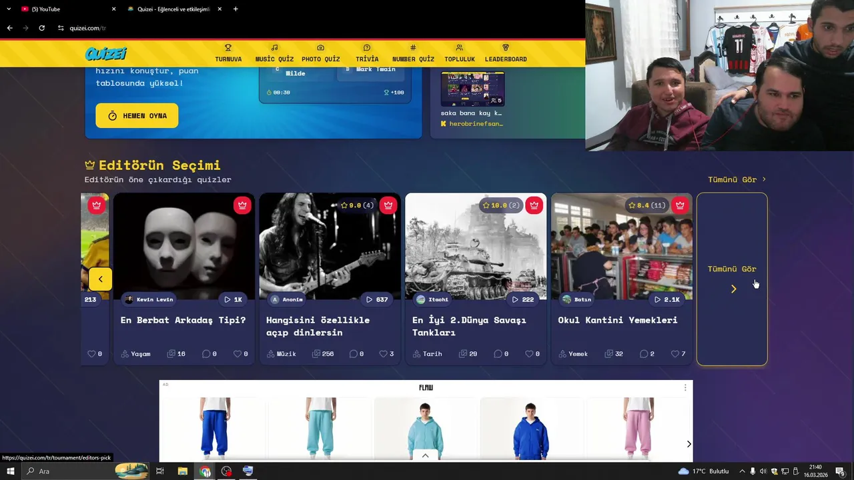Close the Quizei browser tab
This screenshot has height=480, width=854.
click(220, 9)
